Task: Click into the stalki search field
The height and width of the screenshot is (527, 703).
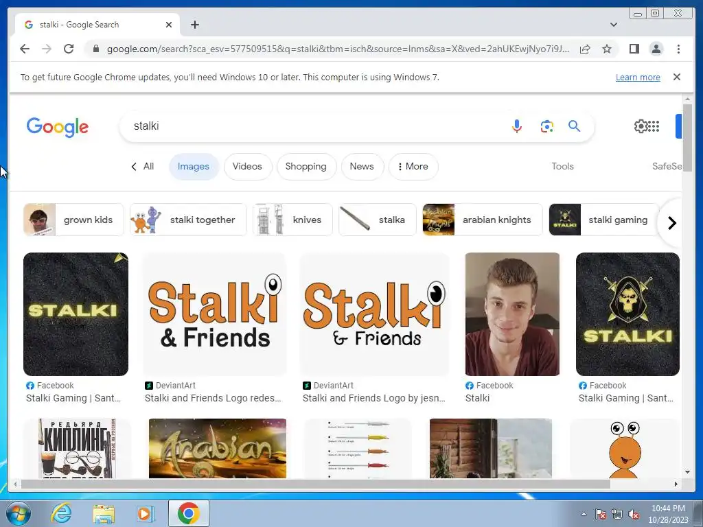Action: [314, 126]
